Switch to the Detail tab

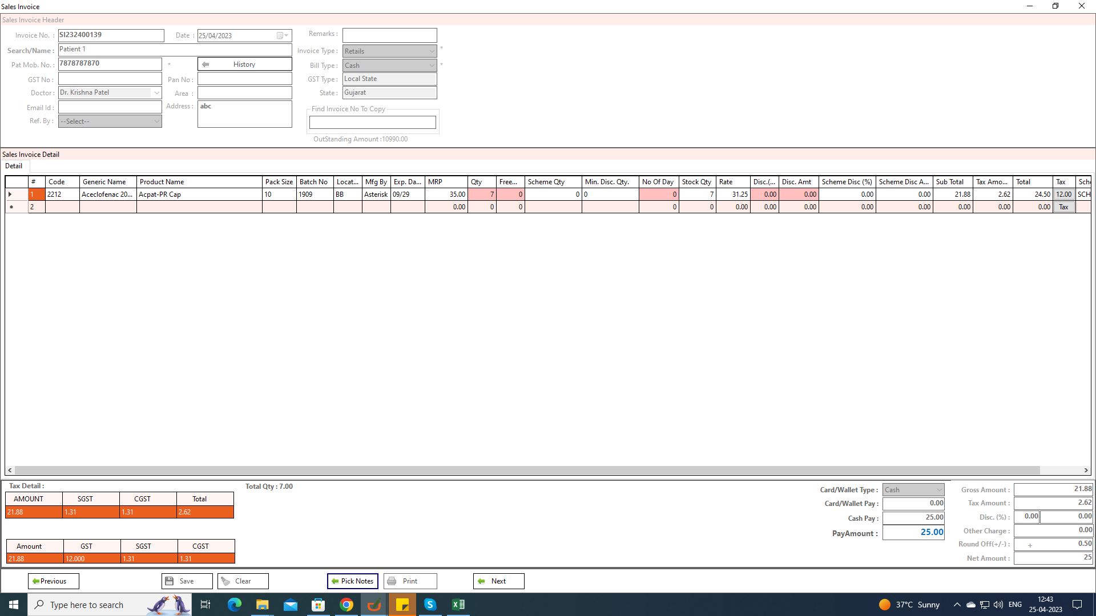14,166
